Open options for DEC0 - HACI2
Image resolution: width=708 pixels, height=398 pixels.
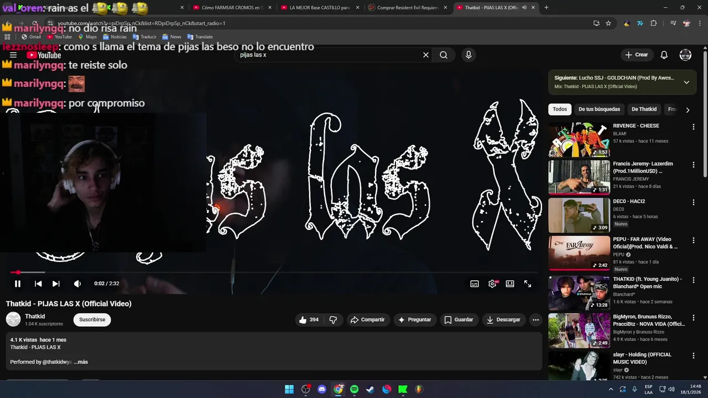point(693,202)
